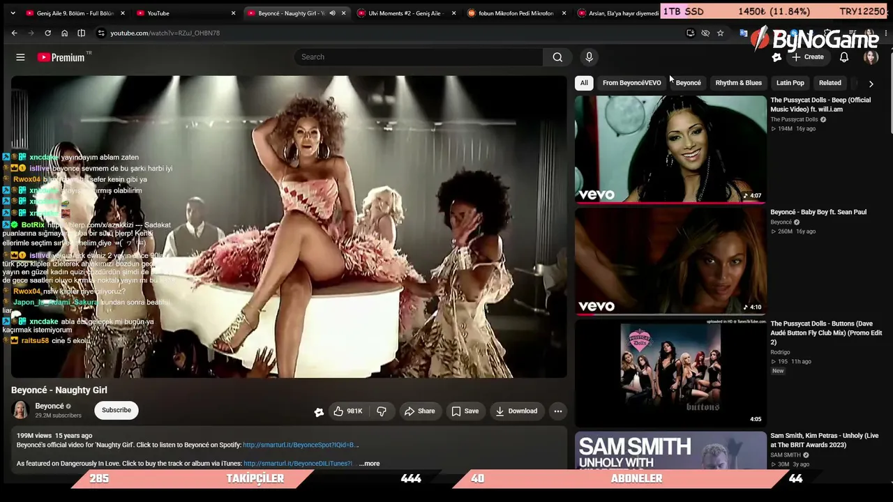Show more topic chips with right arrow
893x502 pixels.
click(x=871, y=83)
